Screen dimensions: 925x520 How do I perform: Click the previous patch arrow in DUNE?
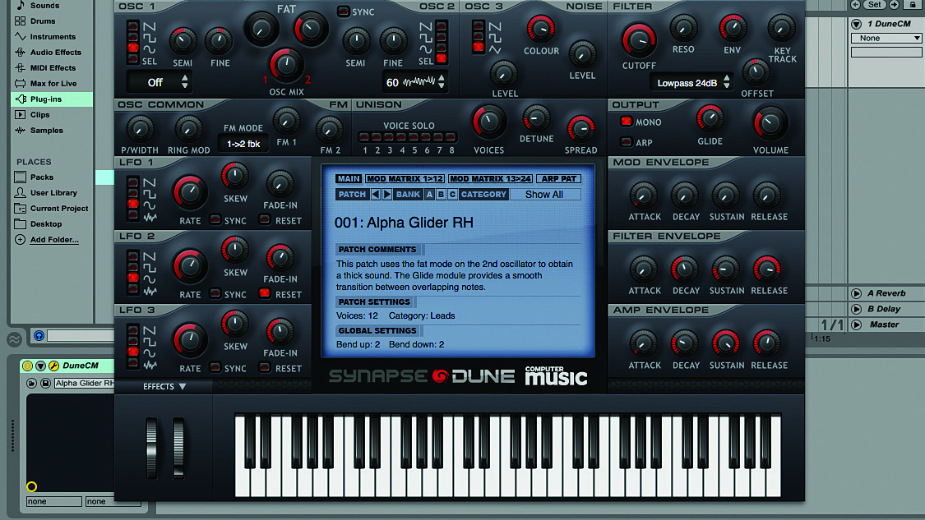pyautogui.click(x=375, y=194)
